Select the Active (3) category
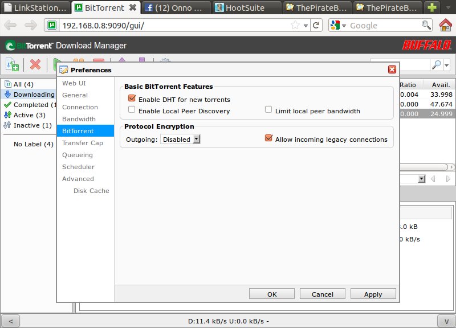This screenshot has height=328, width=456. pyautogui.click(x=25, y=115)
